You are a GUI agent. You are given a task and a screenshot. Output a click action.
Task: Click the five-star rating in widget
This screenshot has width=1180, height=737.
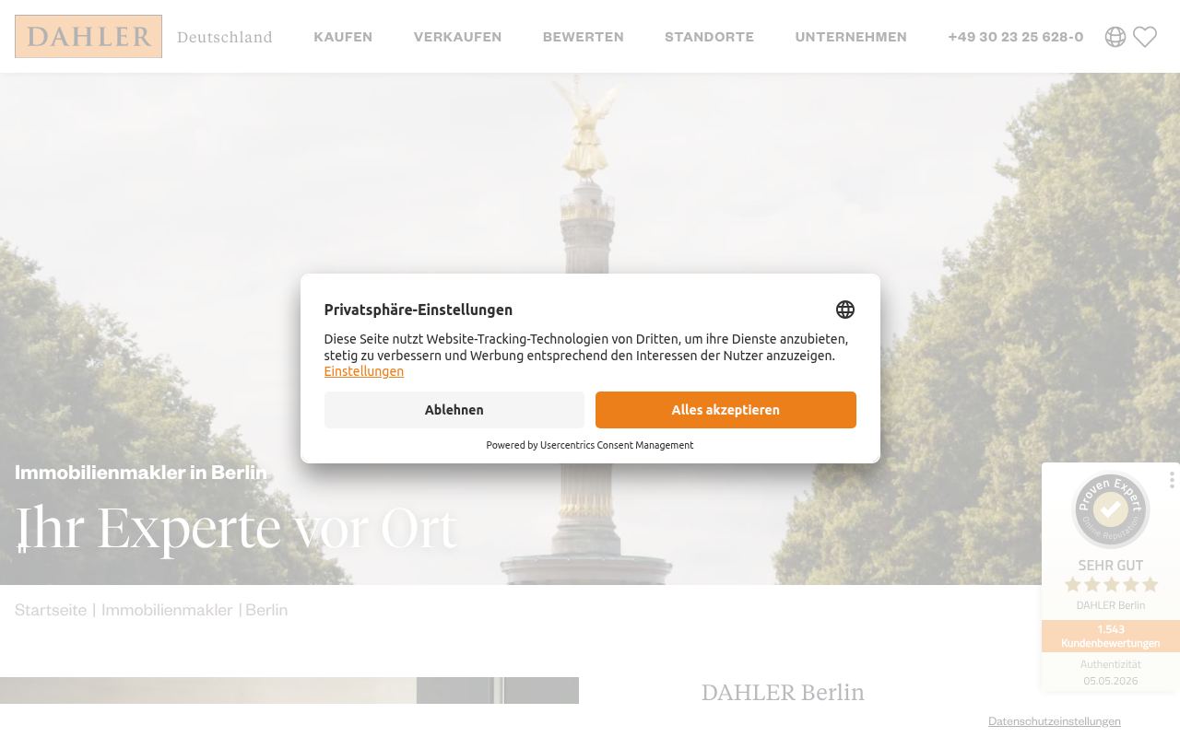tap(1111, 585)
